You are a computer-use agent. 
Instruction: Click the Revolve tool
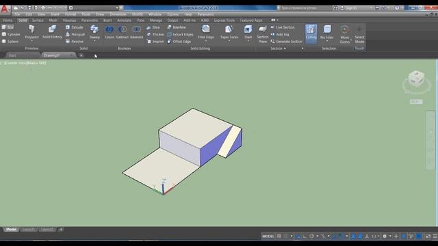(75, 41)
